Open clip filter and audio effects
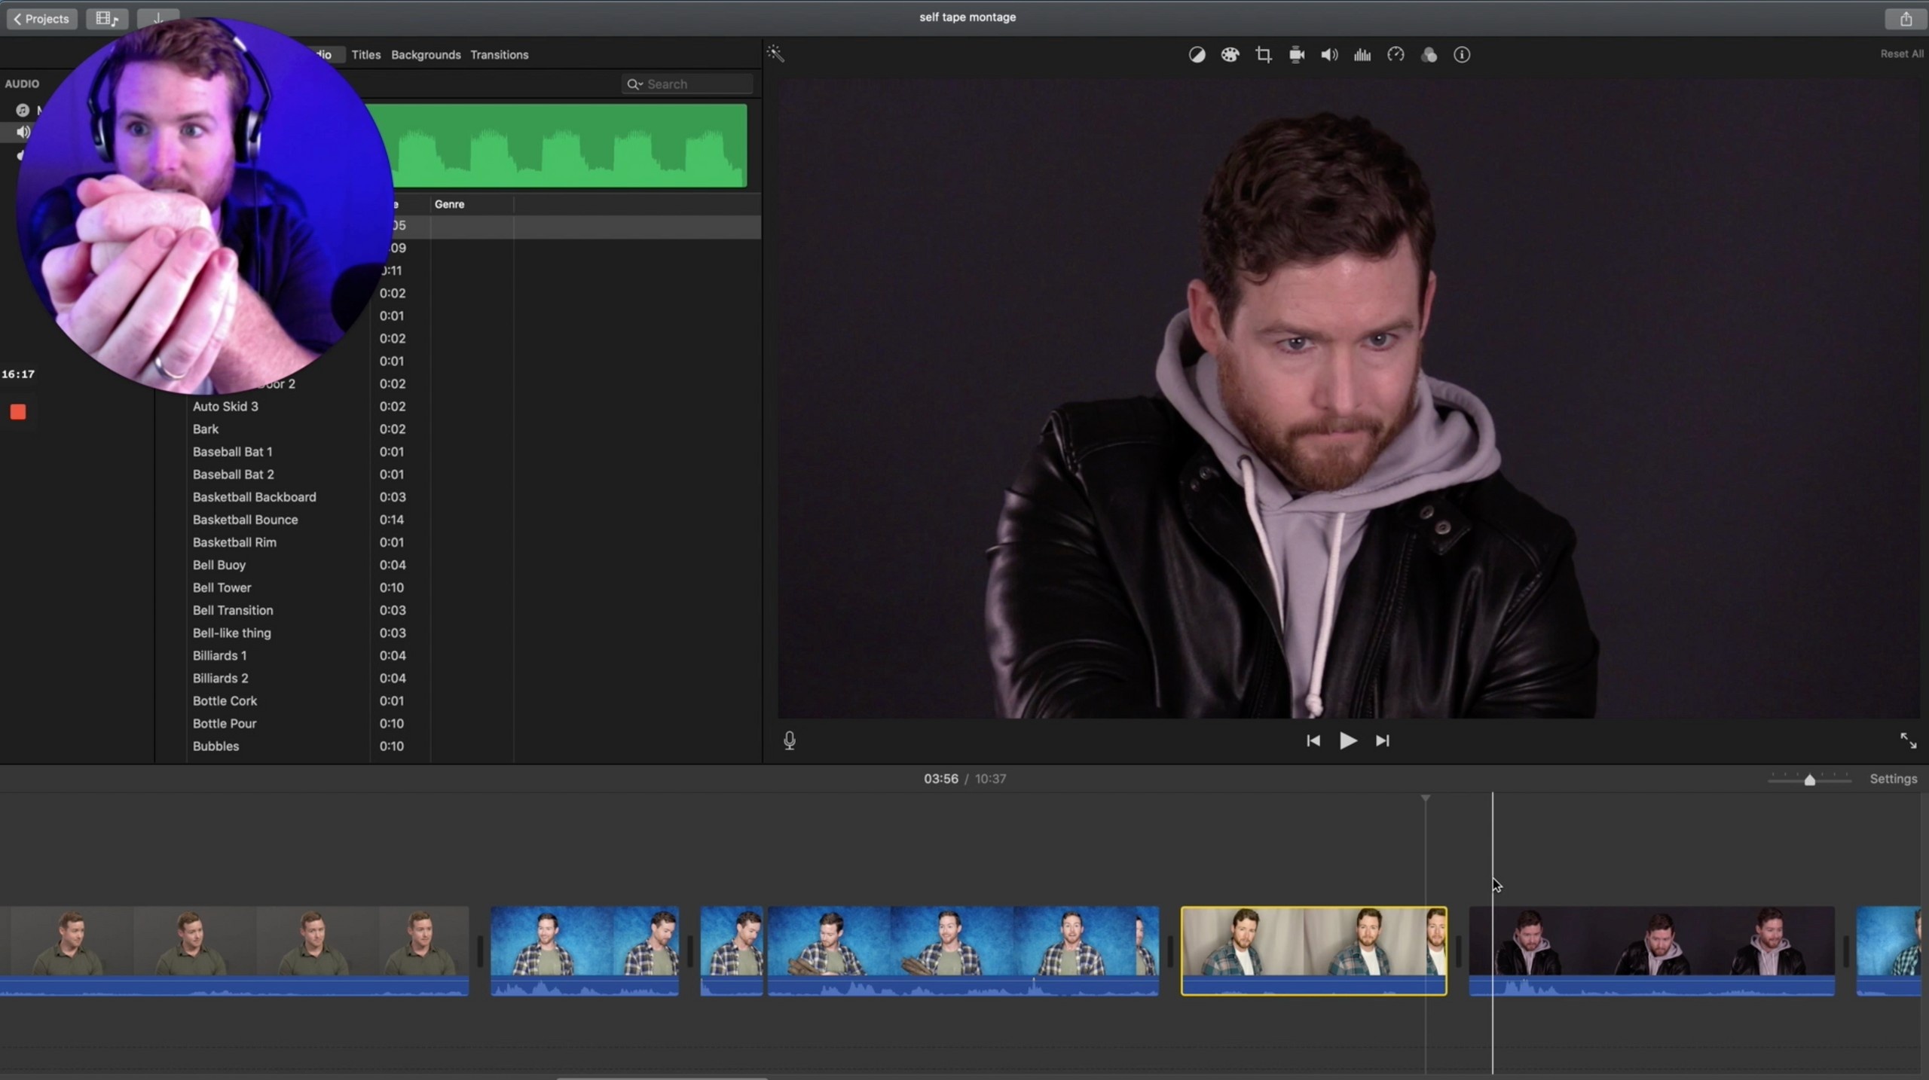1929x1080 pixels. tap(1429, 55)
